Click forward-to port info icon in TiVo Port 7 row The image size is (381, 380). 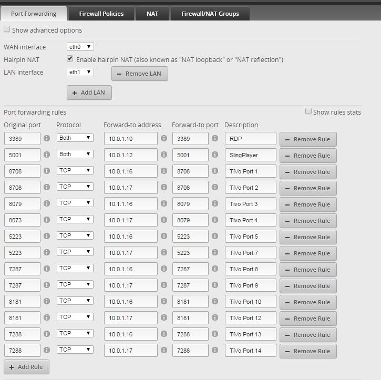tap(215, 252)
